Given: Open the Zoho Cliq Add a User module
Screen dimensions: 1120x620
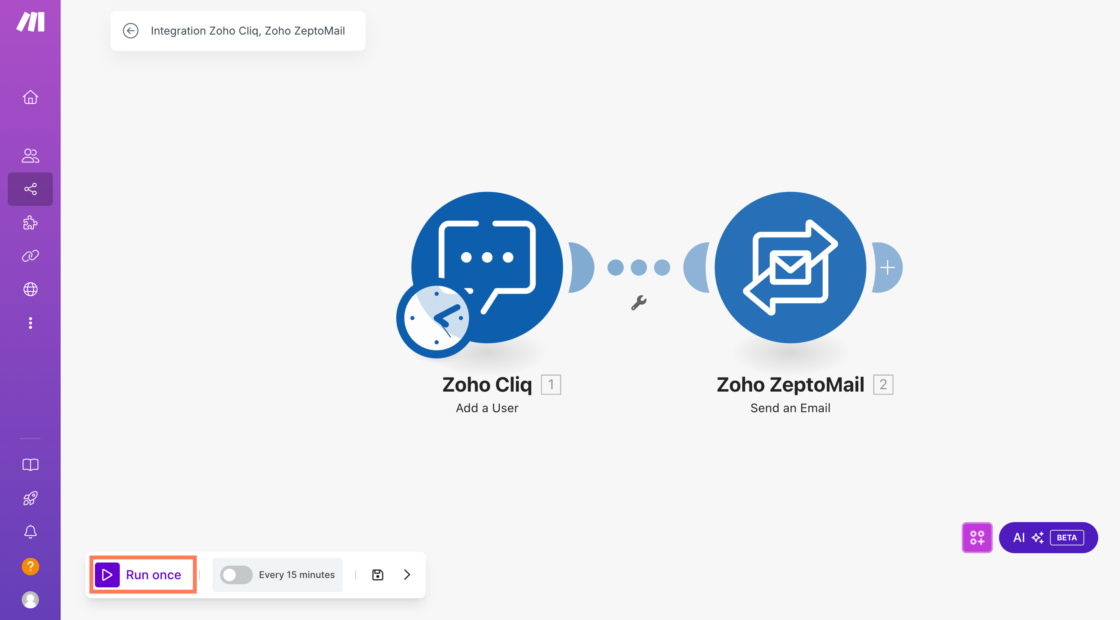Looking at the screenshot, I should [487, 267].
